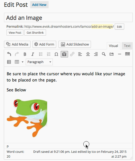The height and width of the screenshot is (161, 135).
Task: Click the permalink Edit button
Action: tap(119, 27)
